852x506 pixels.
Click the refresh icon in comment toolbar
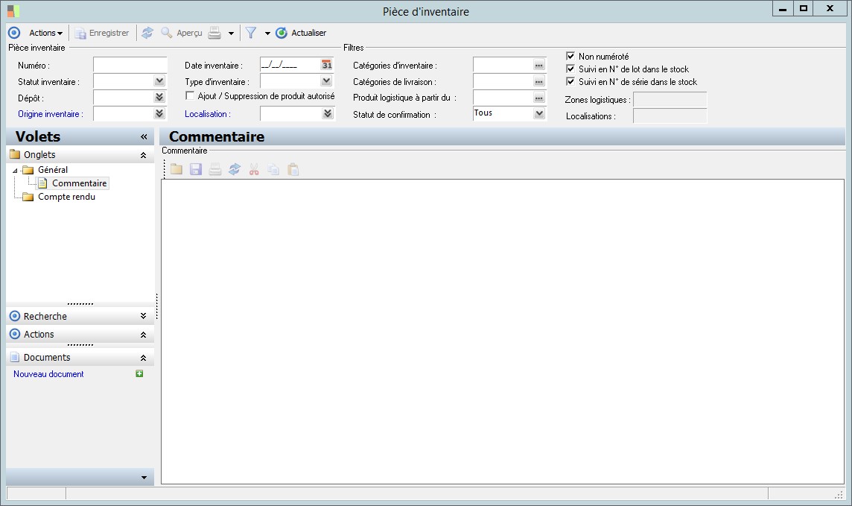point(234,170)
